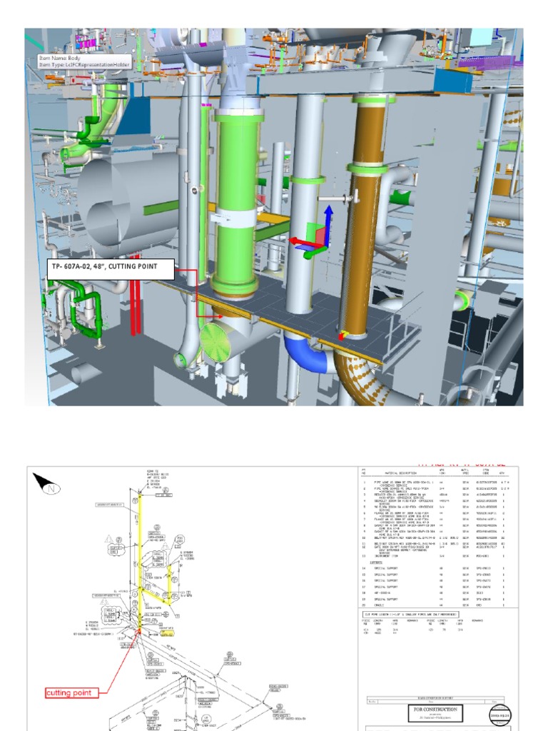The width and height of the screenshot is (548, 731).
Task: Click the 'TP- 607A-02, 48", CUTTING POINT' label
Action: pyautogui.click(x=111, y=269)
